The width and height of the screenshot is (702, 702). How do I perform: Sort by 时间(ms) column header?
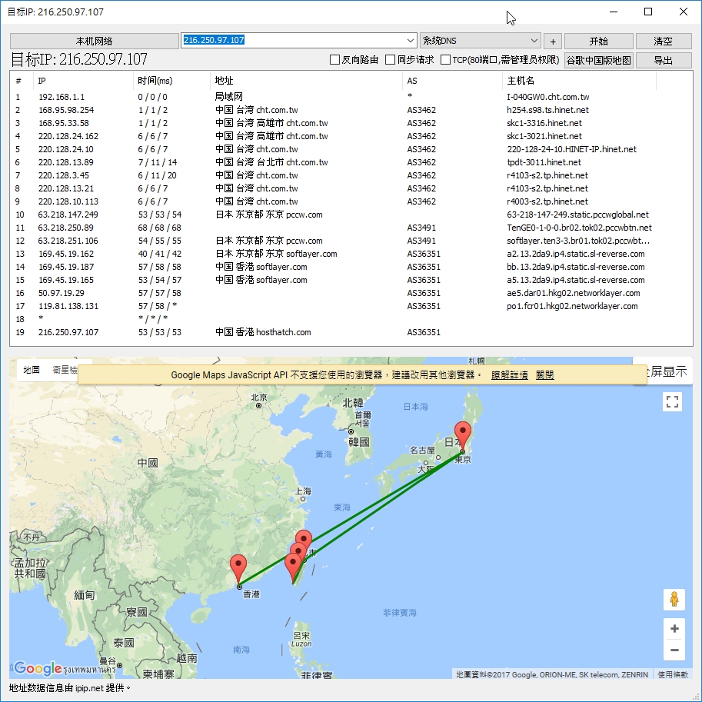(x=172, y=81)
